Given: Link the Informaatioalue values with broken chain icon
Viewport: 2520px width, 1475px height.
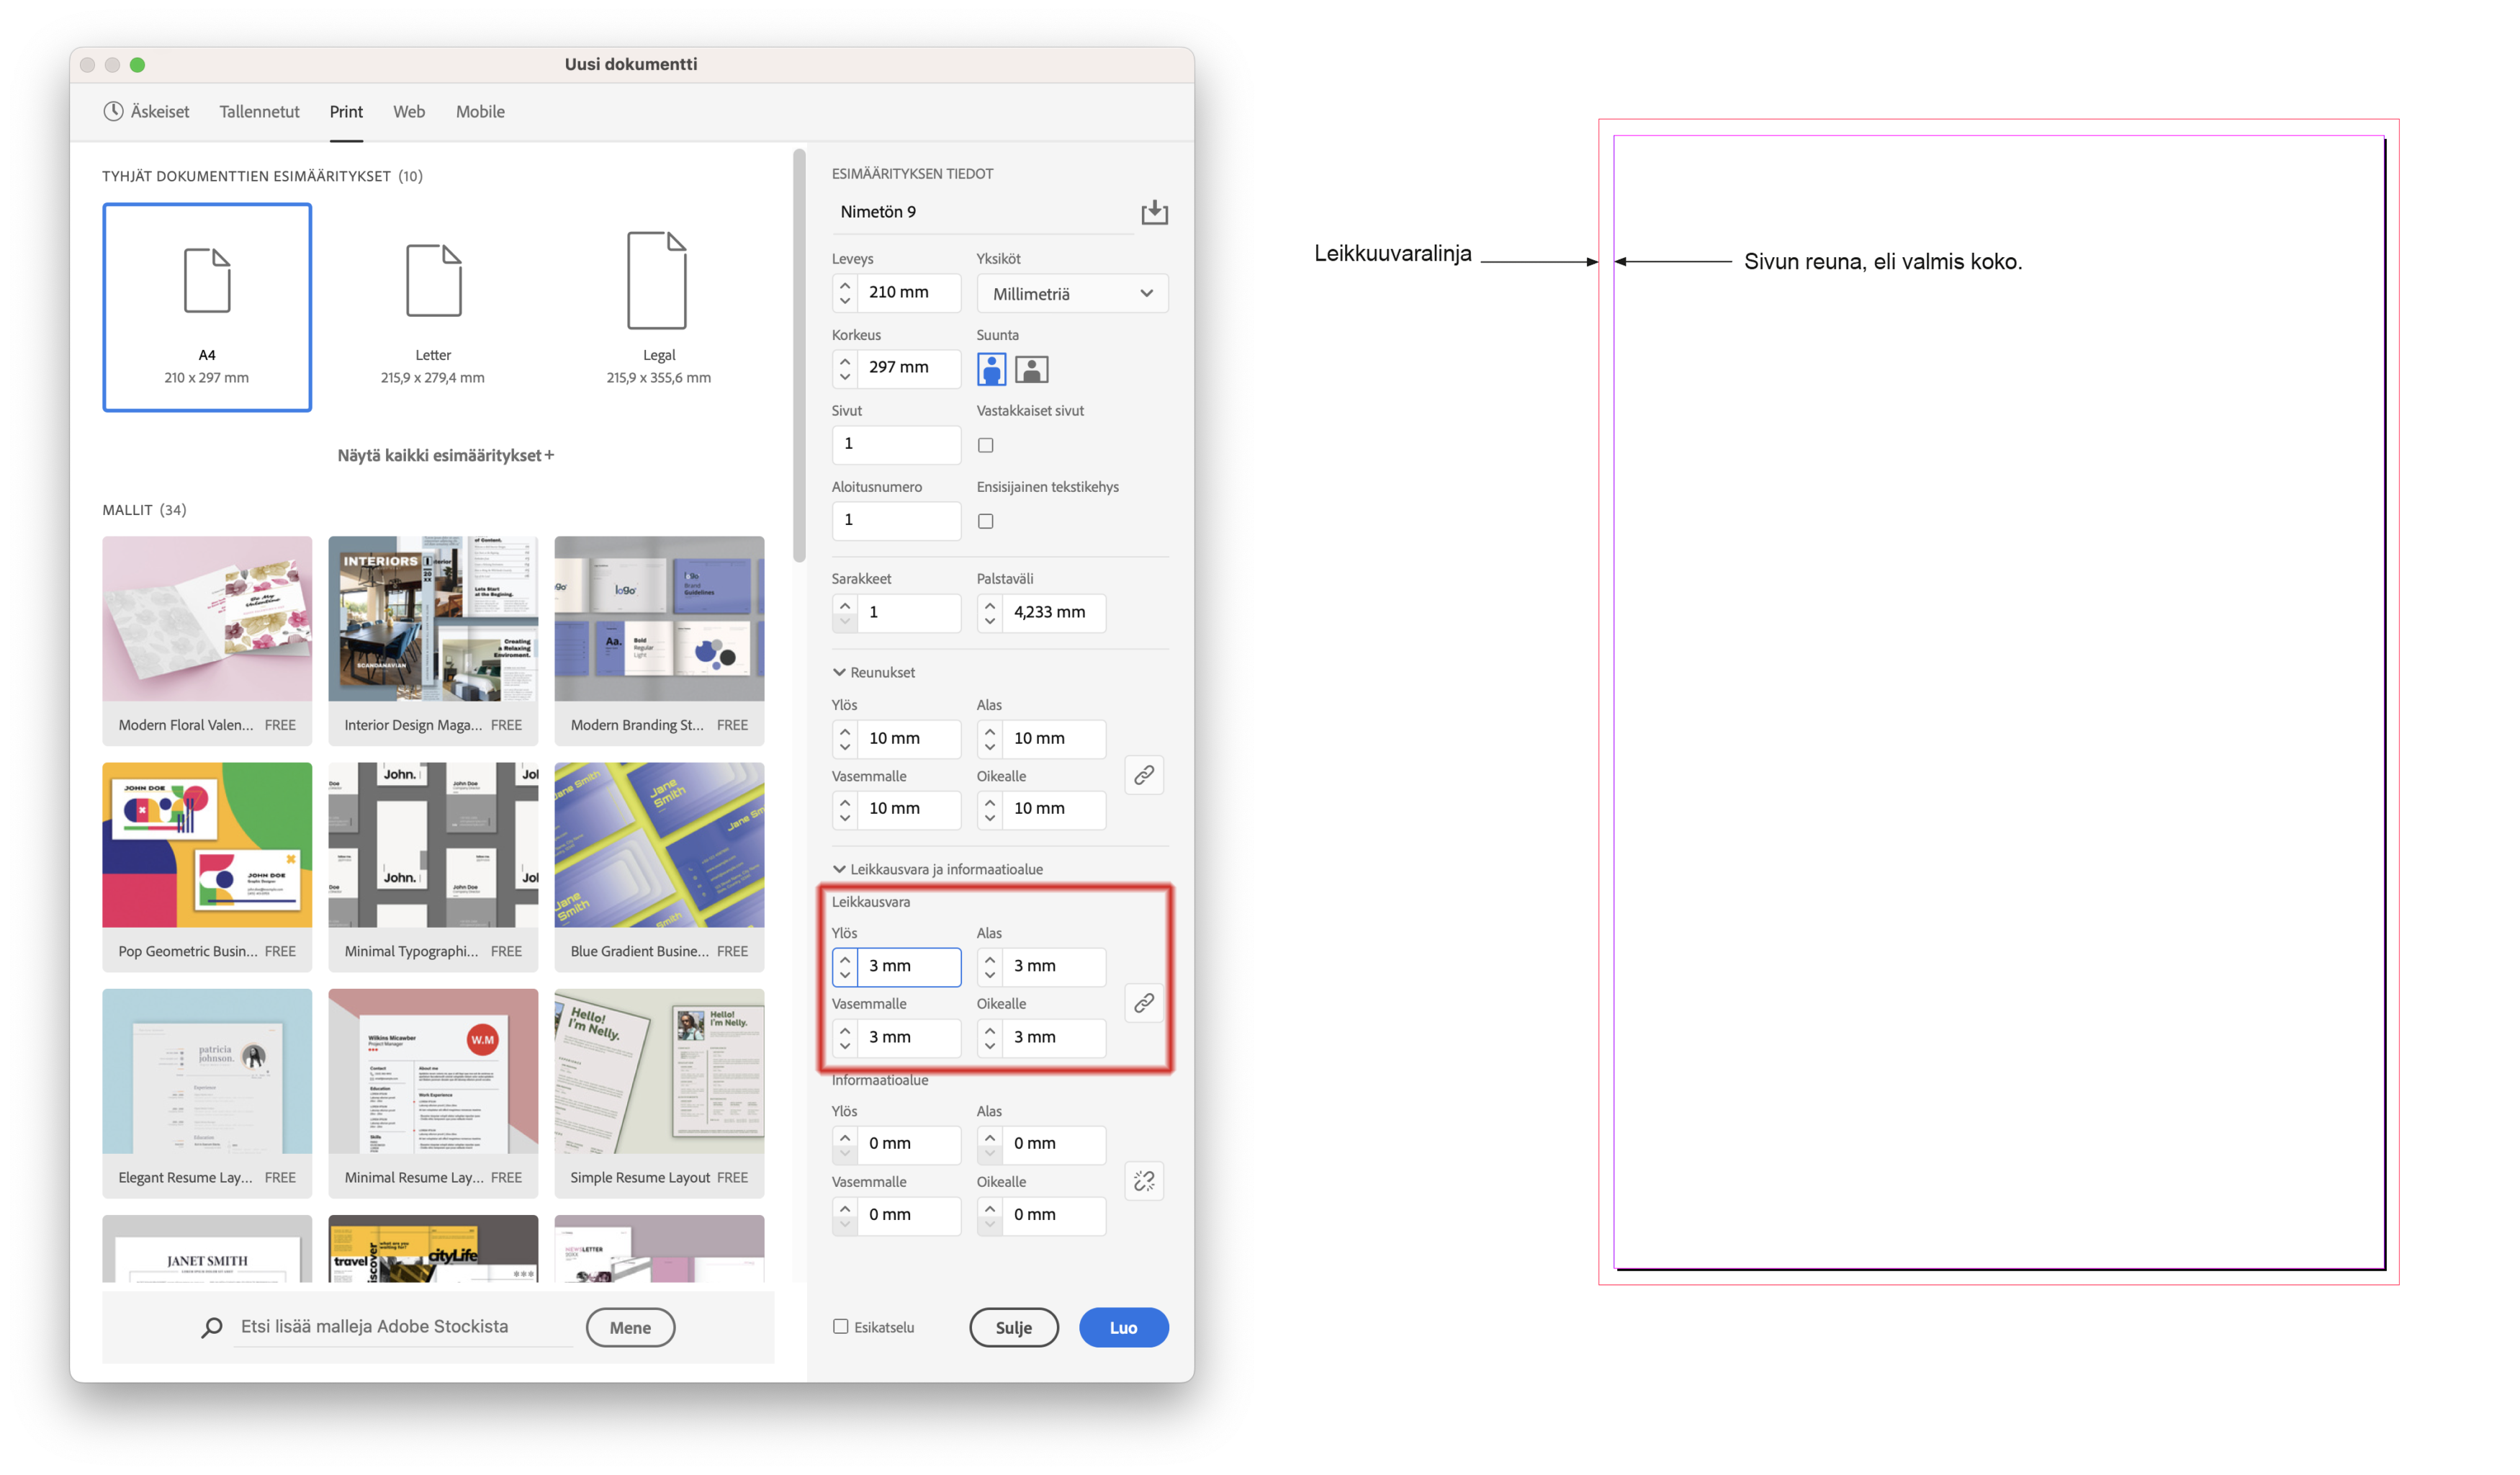Looking at the screenshot, I should click(1143, 1181).
